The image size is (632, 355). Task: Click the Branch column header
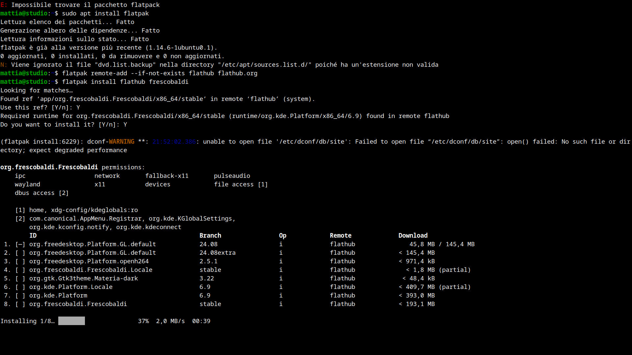click(x=210, y=236)
